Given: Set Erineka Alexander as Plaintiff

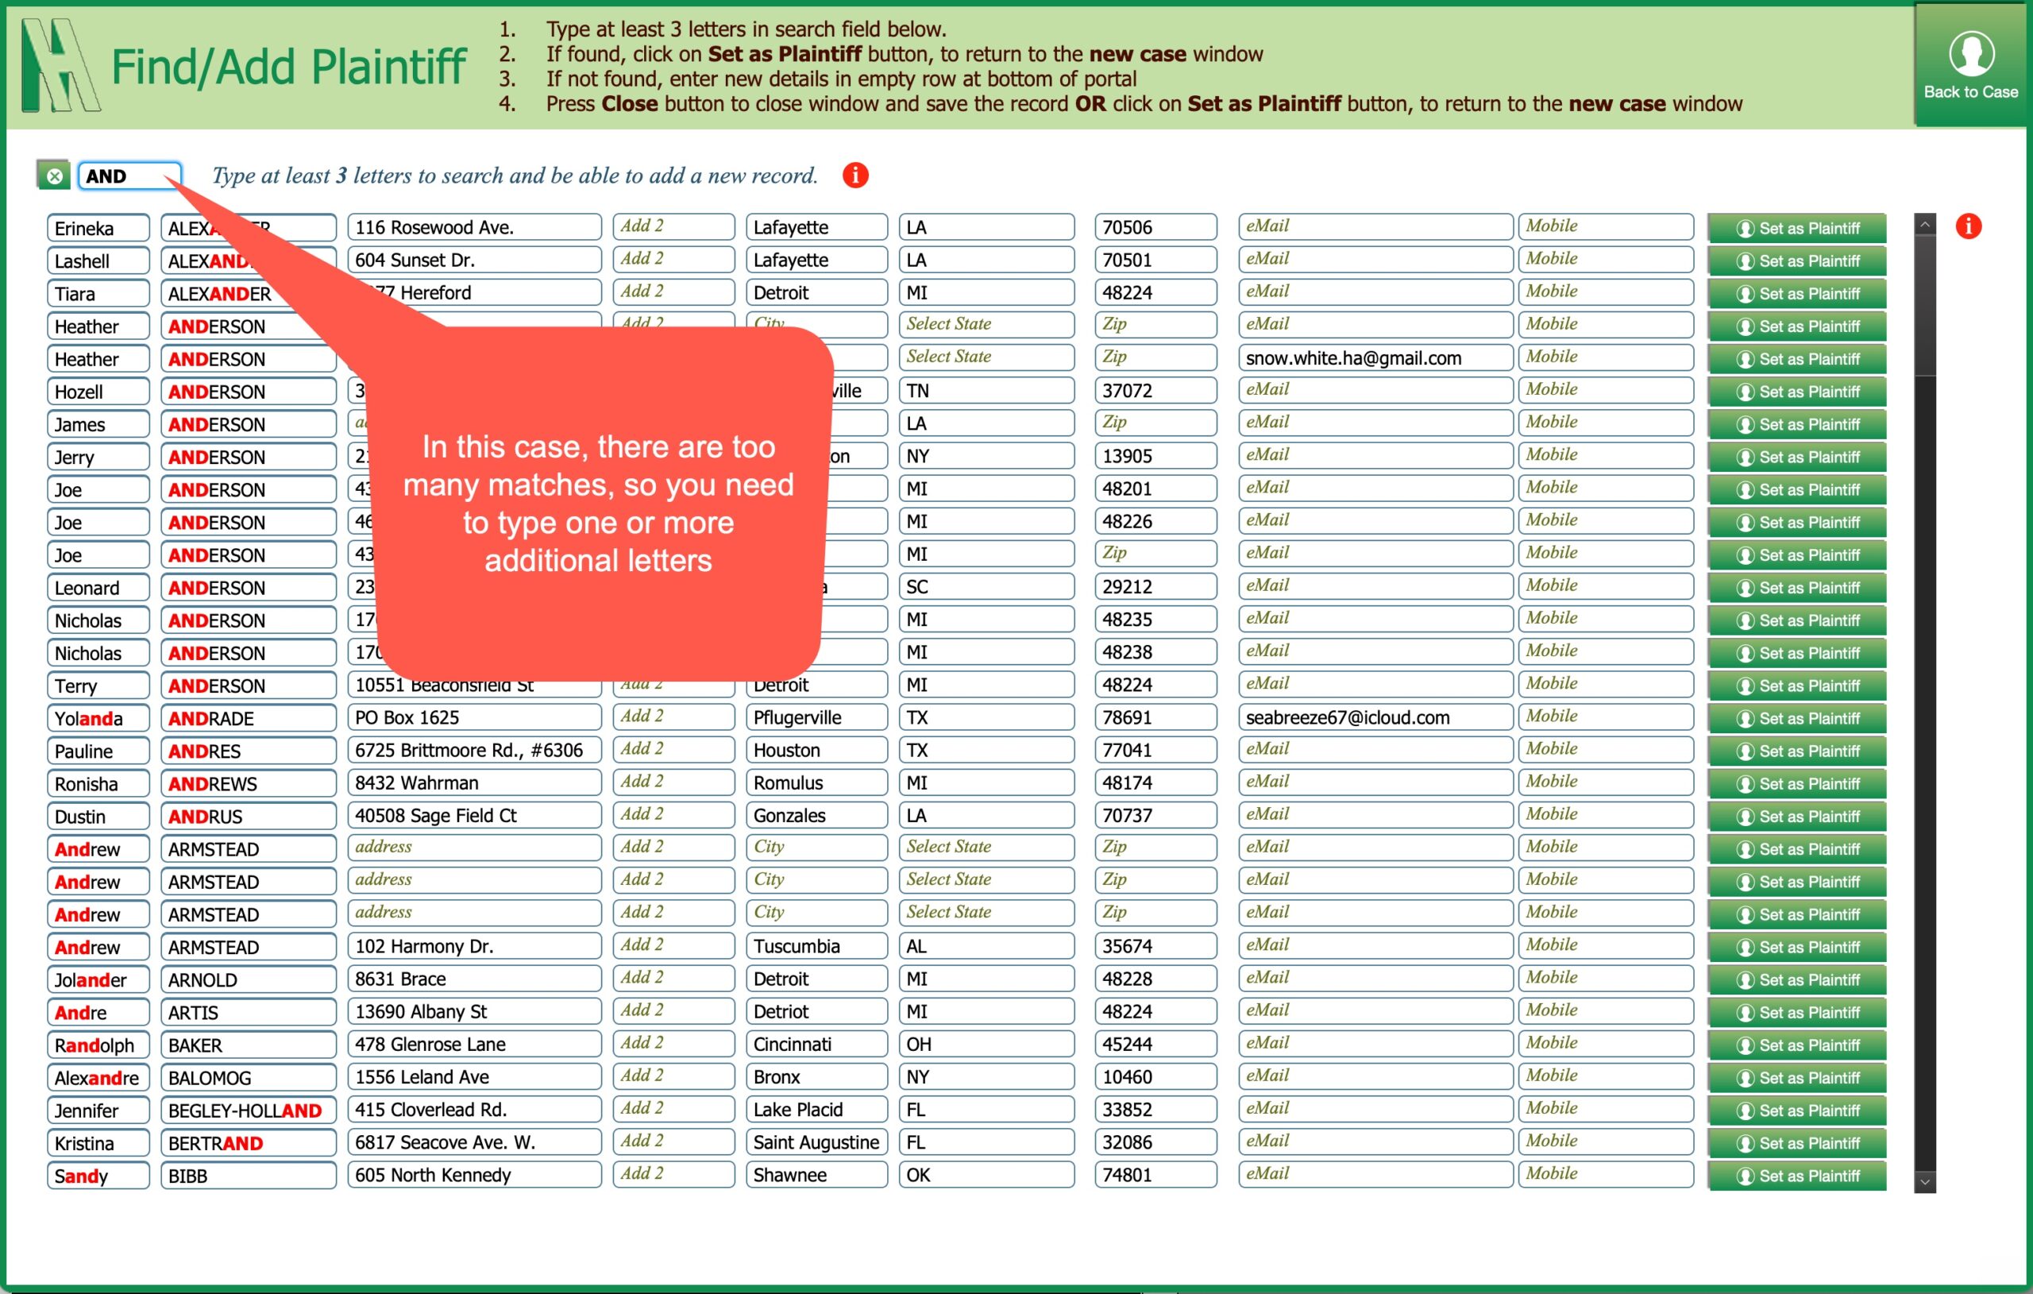Looking at the screenshot, I should [x=1796, y=228].
